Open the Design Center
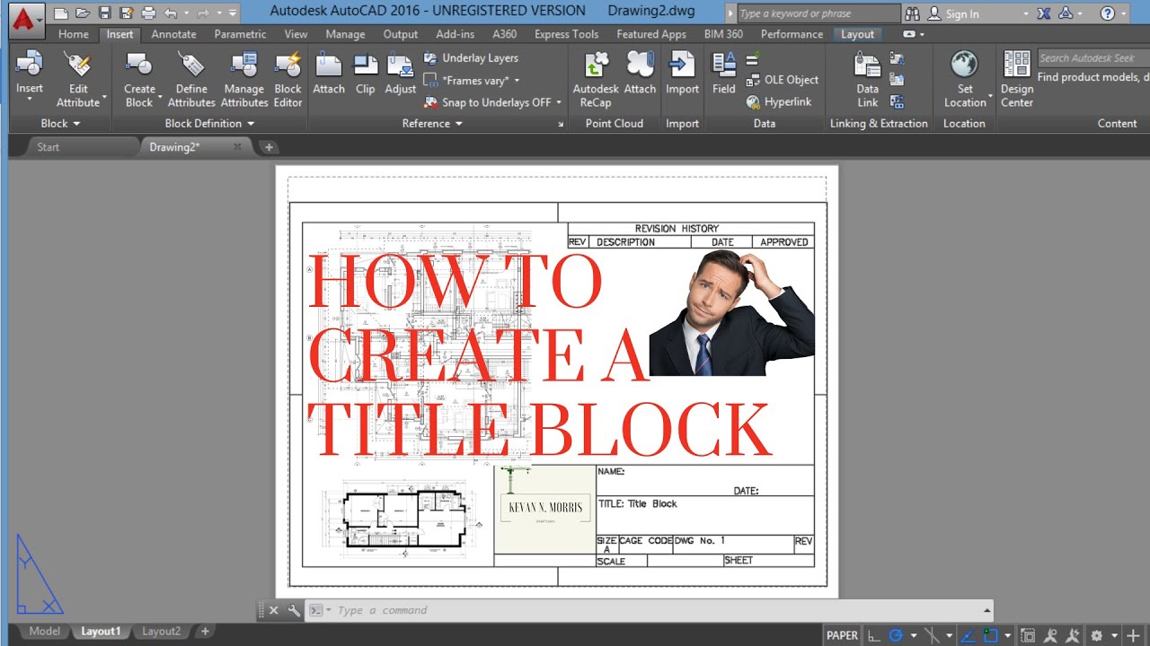Viewport: 1150px width, 646px height. pos(1017,79)
